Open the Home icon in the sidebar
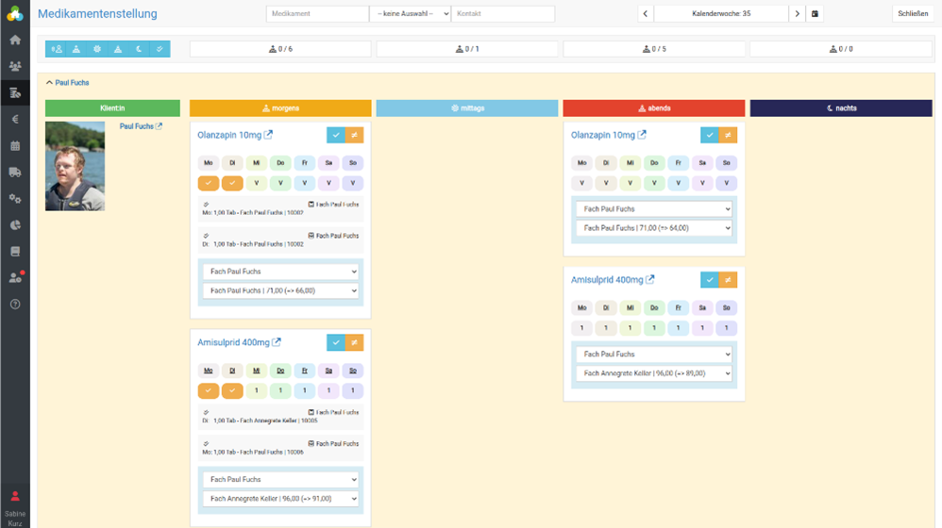942x528 pixels. pyautogui.click(x=14, y=41)
